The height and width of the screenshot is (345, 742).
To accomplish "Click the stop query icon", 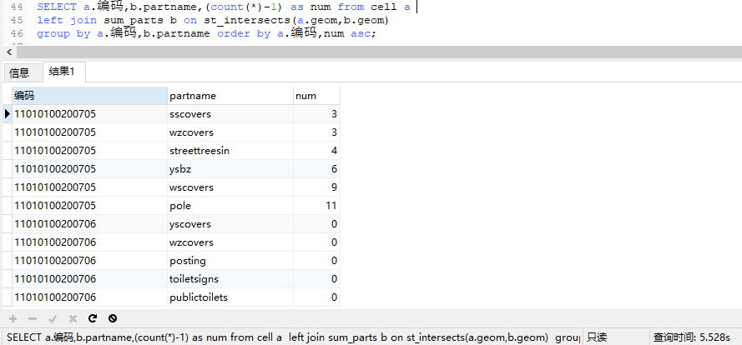I will pos(113,318).
